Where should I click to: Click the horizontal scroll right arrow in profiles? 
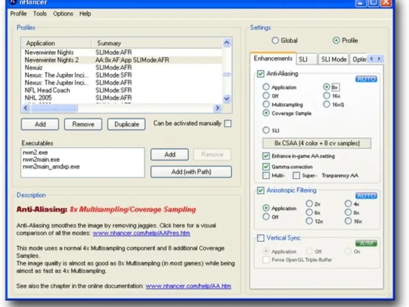click(x=217, y=108)
